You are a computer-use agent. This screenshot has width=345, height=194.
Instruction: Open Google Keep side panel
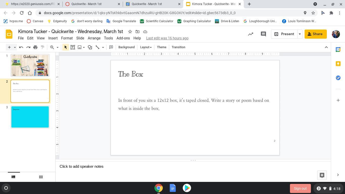(338, 64)
